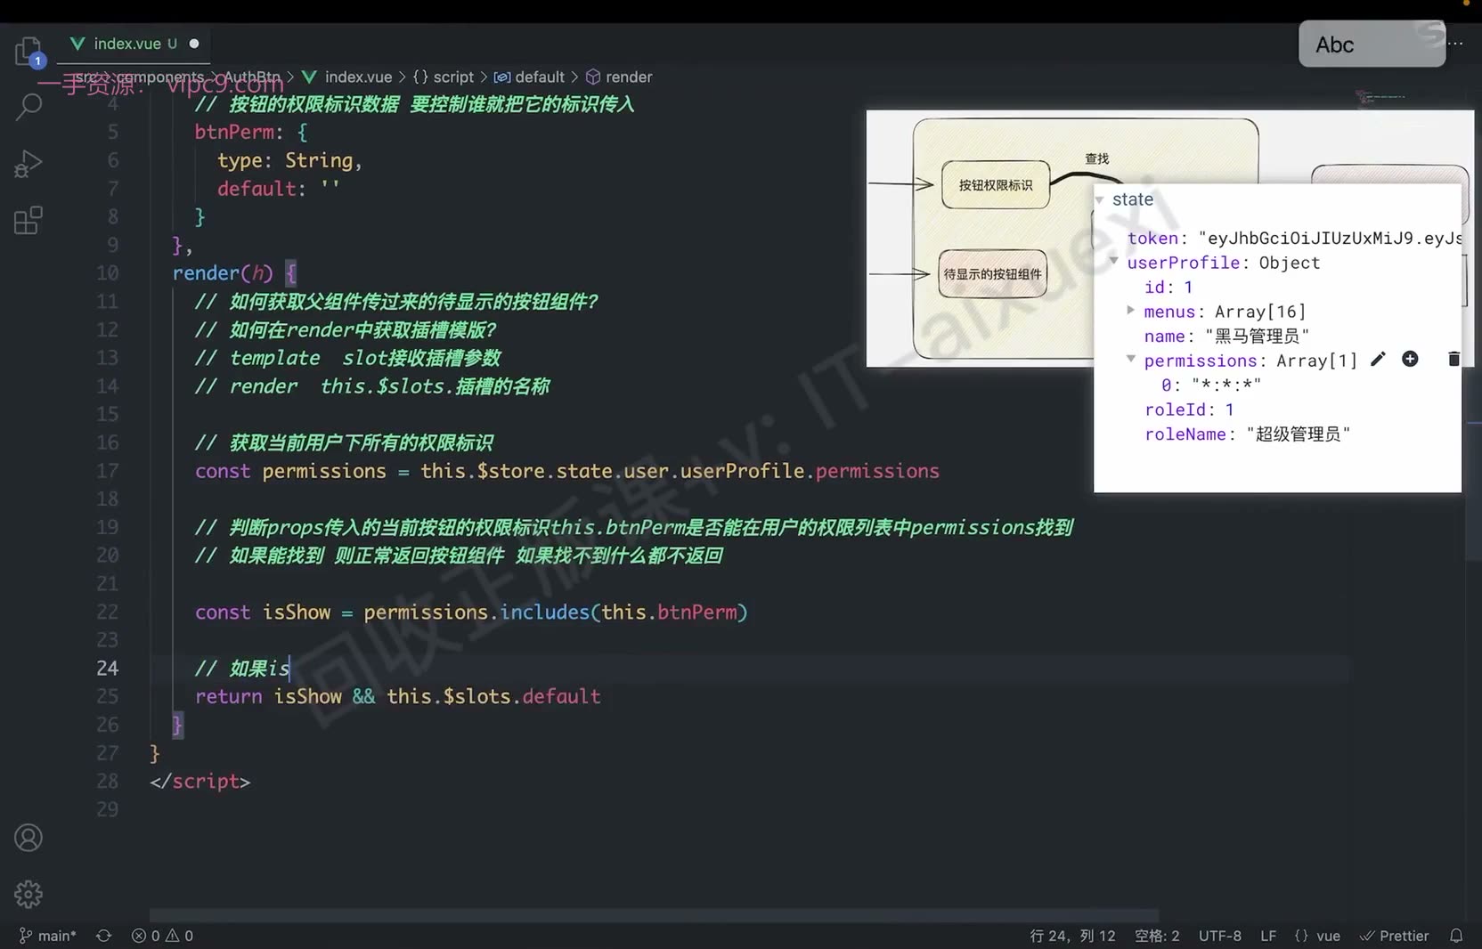Click the includes method call on line 22
Viewport: 1482px width, 949px height.
[x=544, y=612]
